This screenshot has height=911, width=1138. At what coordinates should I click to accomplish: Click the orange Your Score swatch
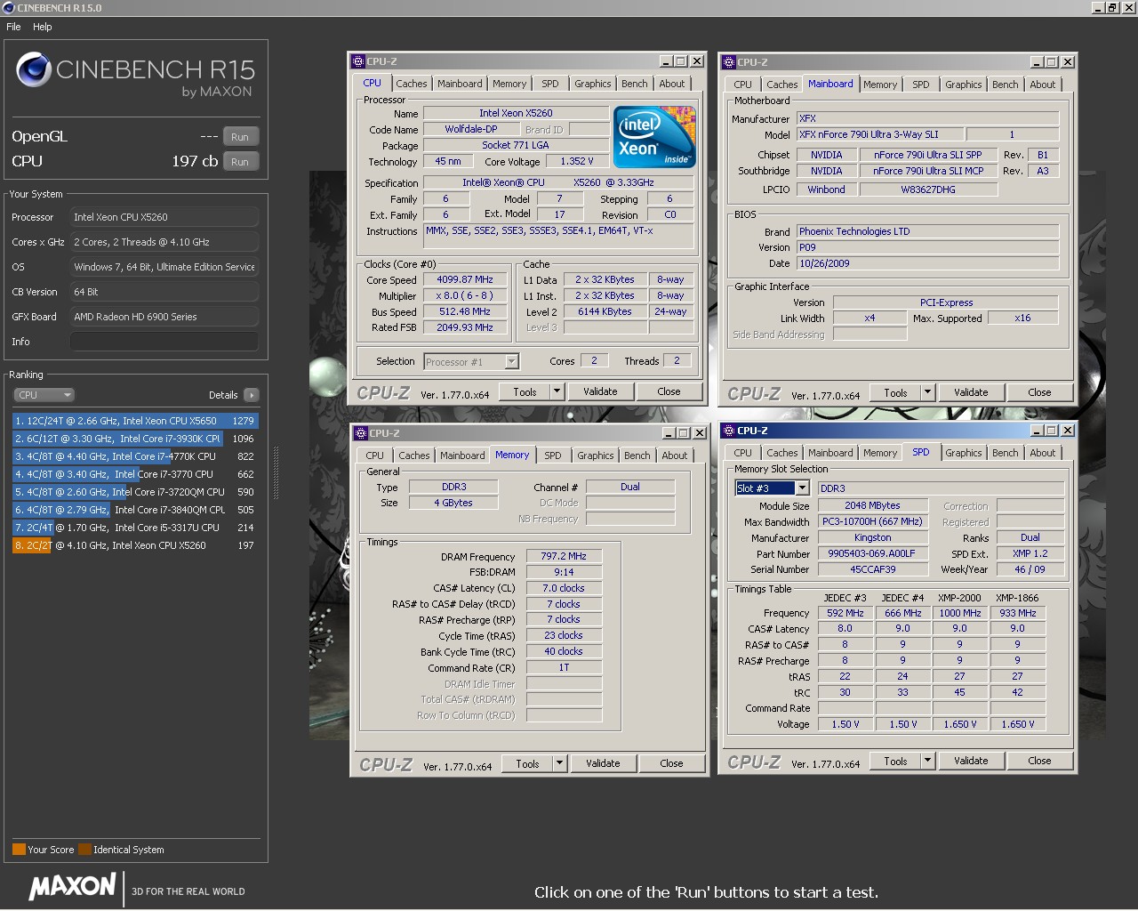click(x=19, y=850)
